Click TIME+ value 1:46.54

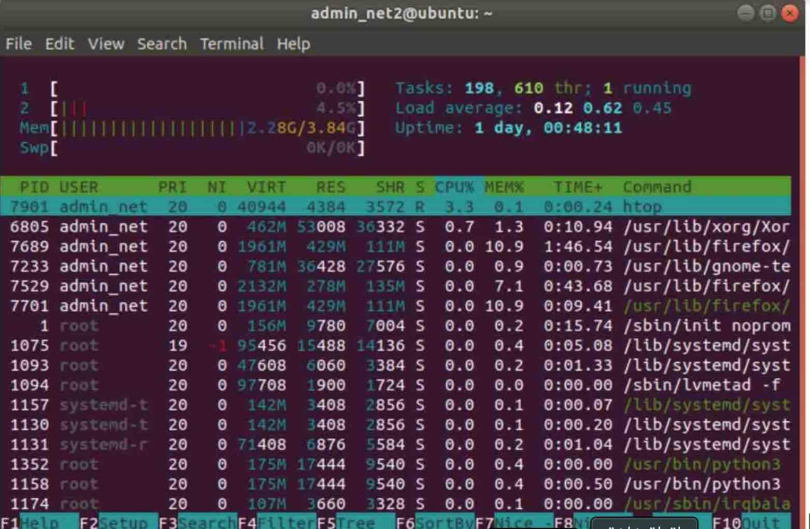point(578,246)
